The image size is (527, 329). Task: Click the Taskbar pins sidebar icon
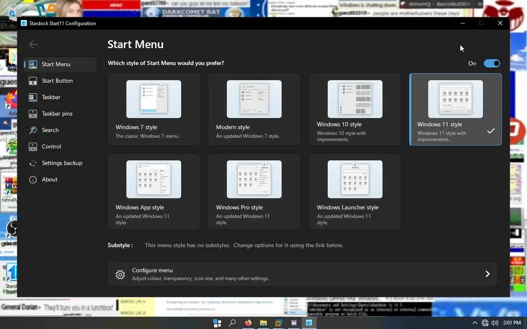point(33,114)
